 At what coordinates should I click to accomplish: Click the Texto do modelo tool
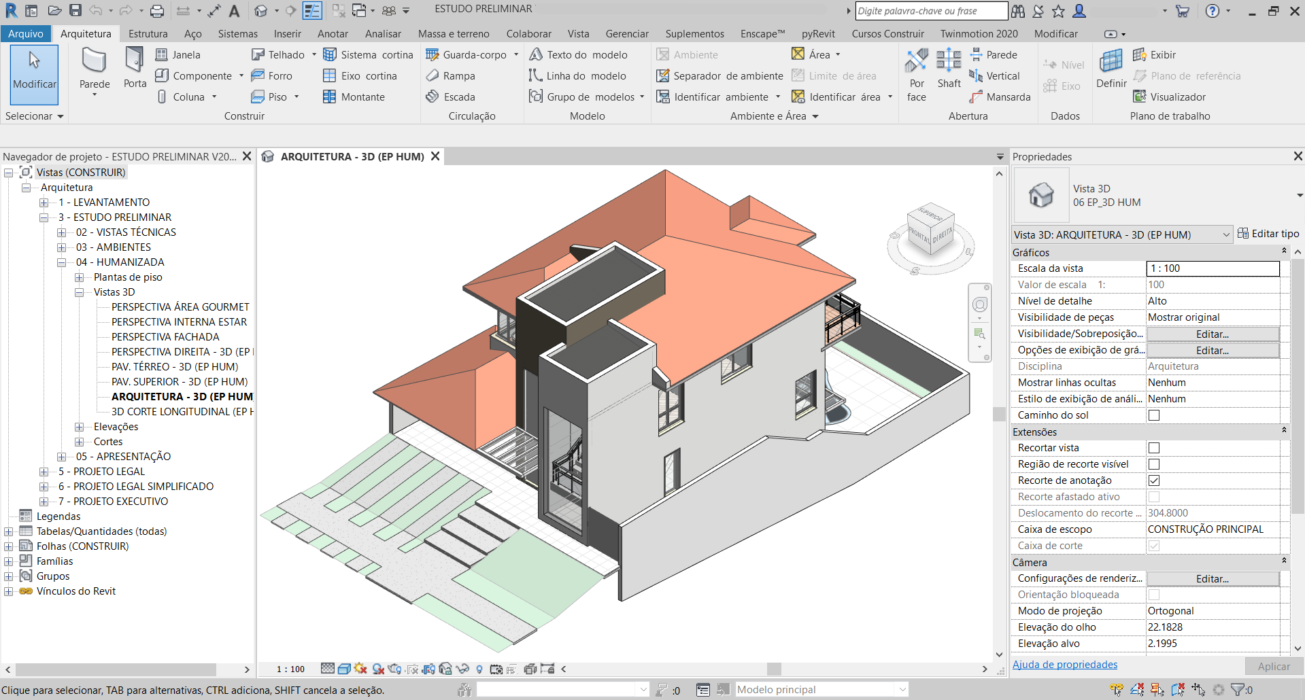coord(579,55)
